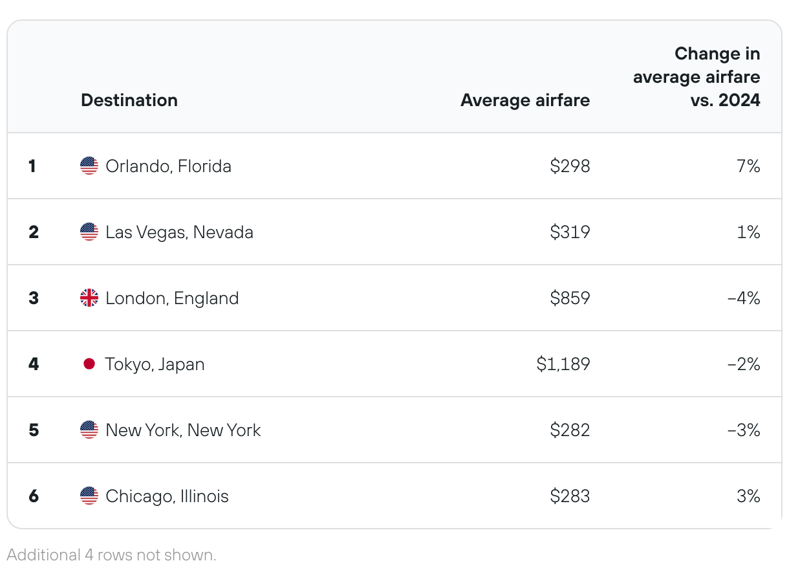789x572 pixels.
Task: Click the Additional 4 rows not shown note
Action: pyautogui.click(x=111, y=555)
